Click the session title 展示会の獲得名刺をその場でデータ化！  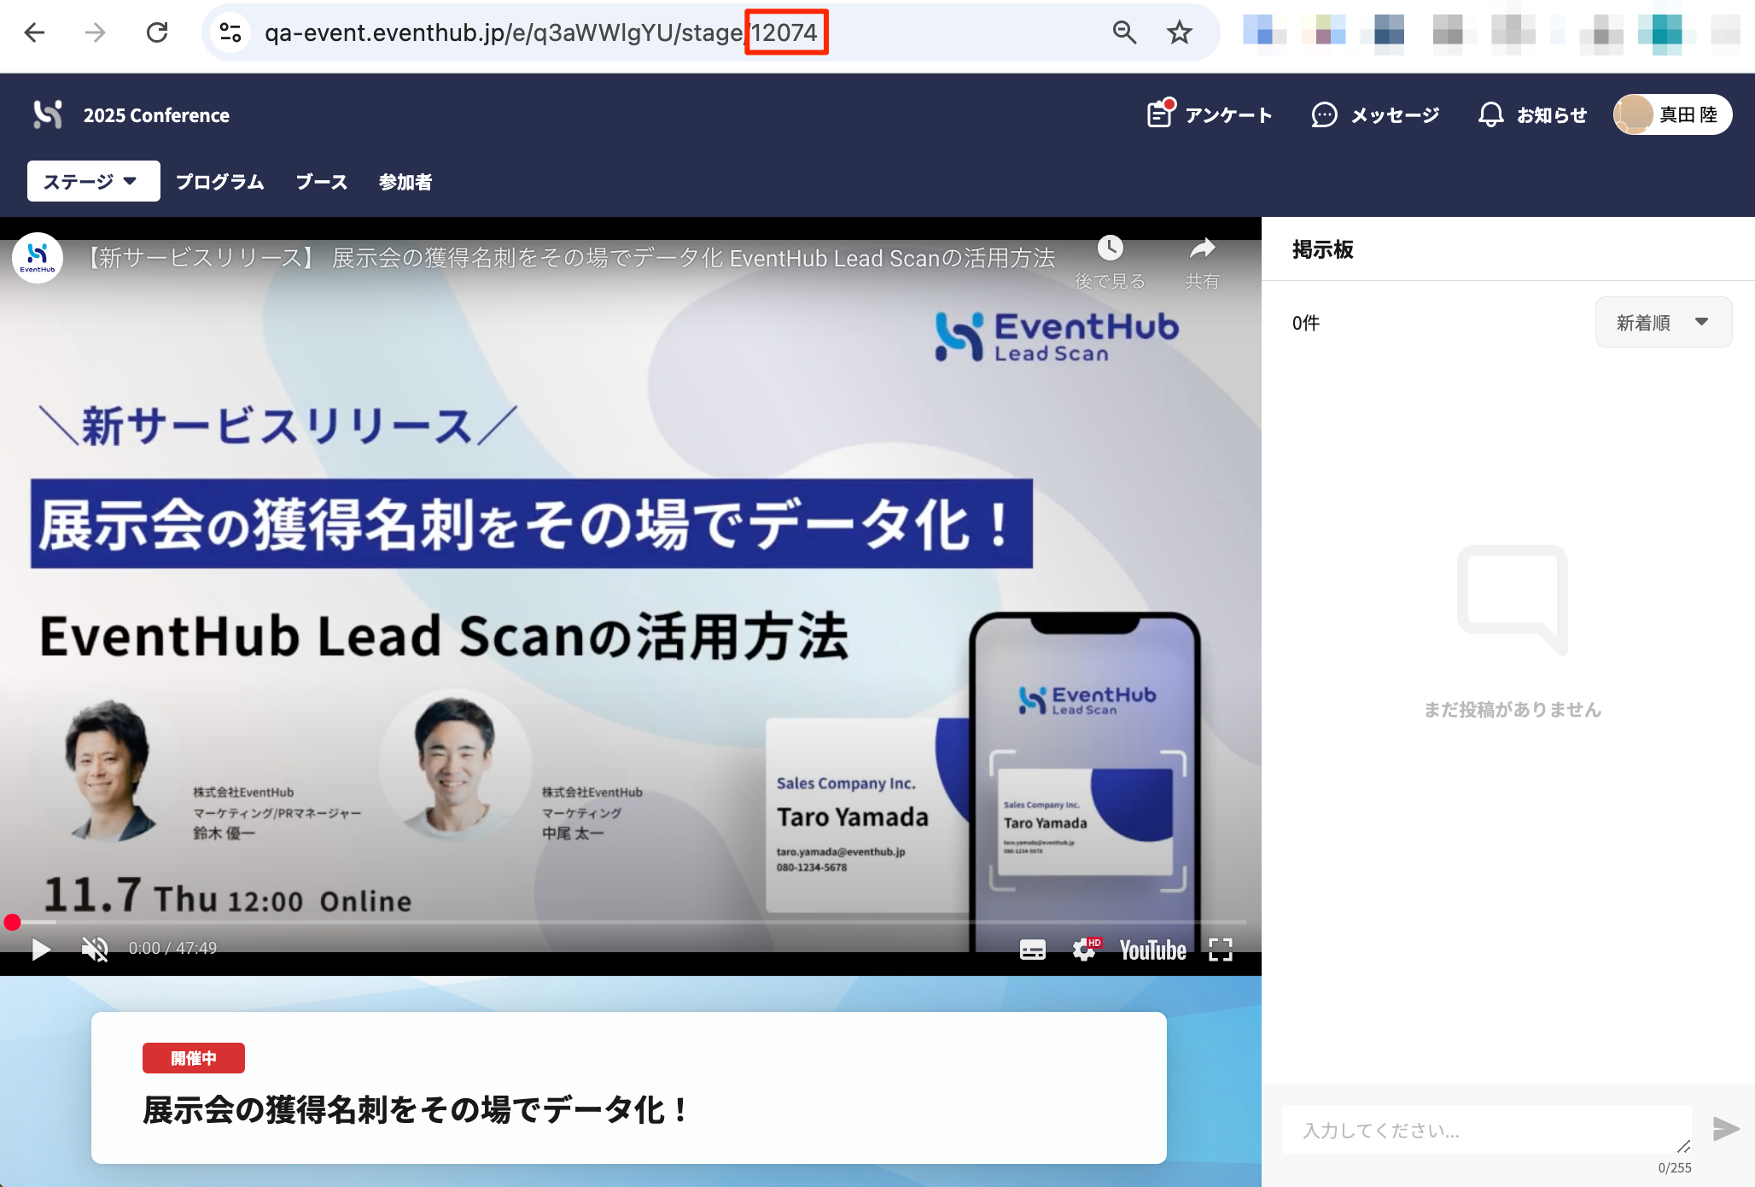click(417, 1109)
